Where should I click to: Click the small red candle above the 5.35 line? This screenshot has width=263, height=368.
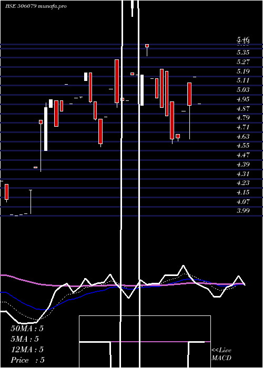point(147,46)
